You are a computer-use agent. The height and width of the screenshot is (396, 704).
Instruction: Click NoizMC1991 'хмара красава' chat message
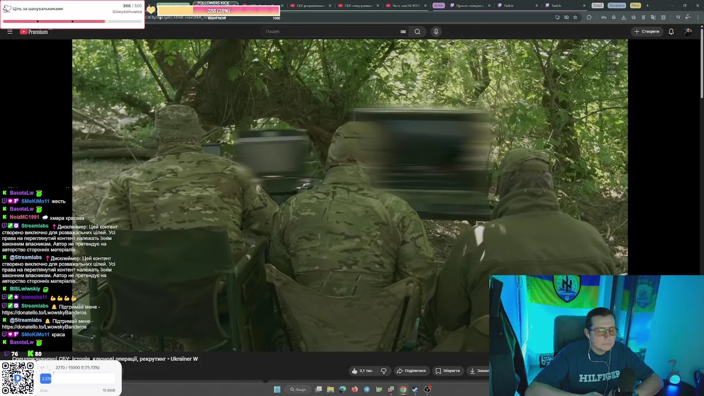point(43,217)
